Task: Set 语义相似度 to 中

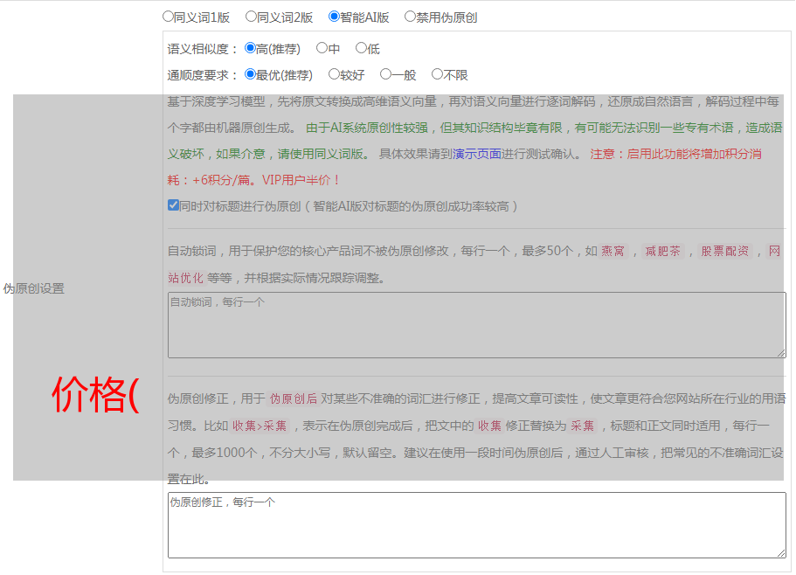Action: 322,49
